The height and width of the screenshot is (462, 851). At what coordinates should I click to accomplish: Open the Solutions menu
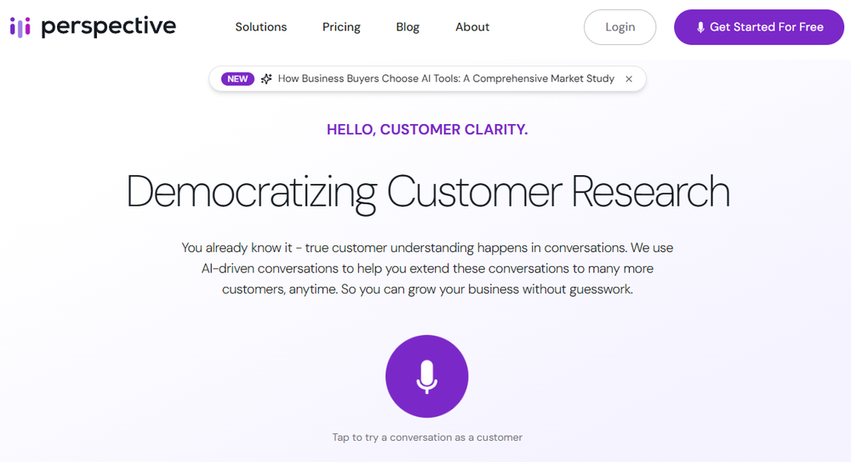coord(261,26)
